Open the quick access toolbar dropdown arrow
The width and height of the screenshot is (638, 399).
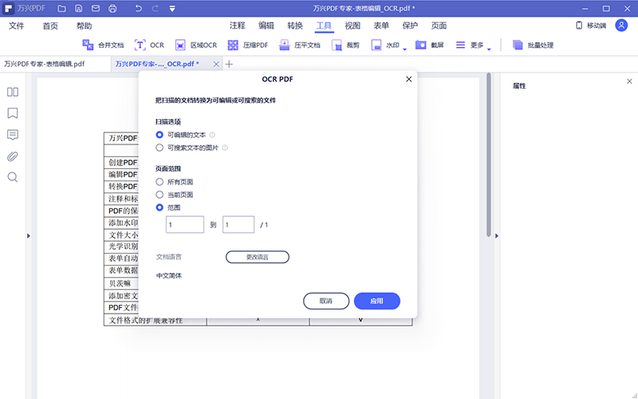click(x=172, y=9)
